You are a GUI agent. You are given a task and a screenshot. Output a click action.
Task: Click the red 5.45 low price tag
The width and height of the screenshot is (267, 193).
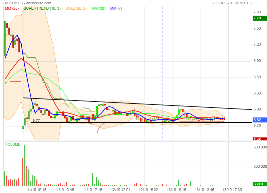point(260,139)
